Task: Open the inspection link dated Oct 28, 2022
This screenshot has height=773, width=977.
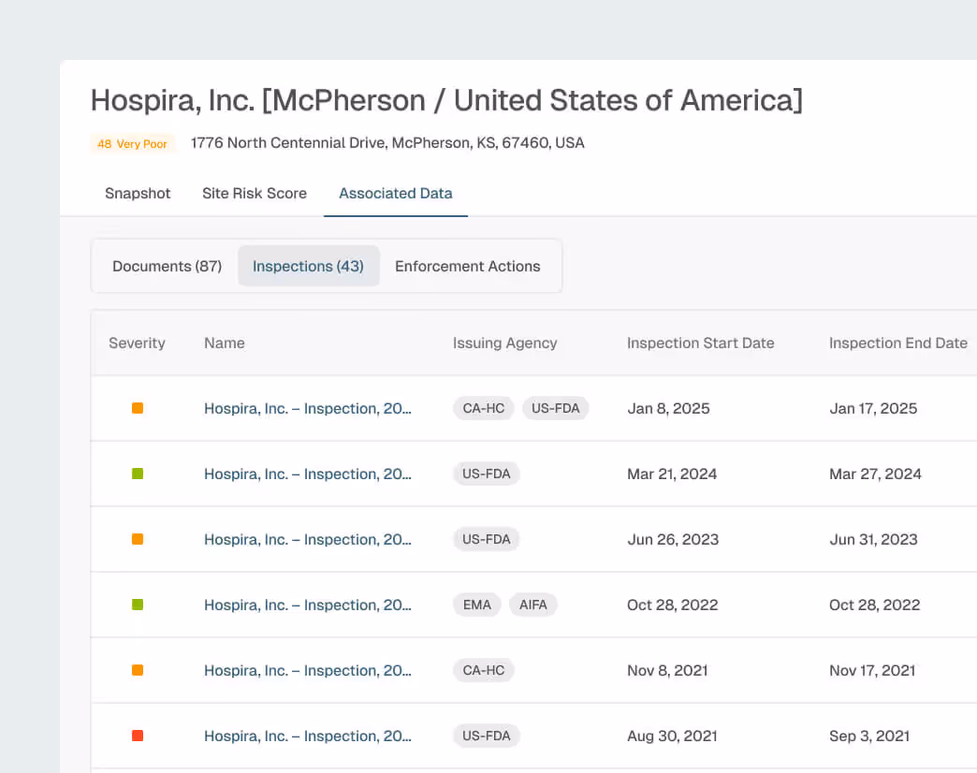Action: coord(308,605)
